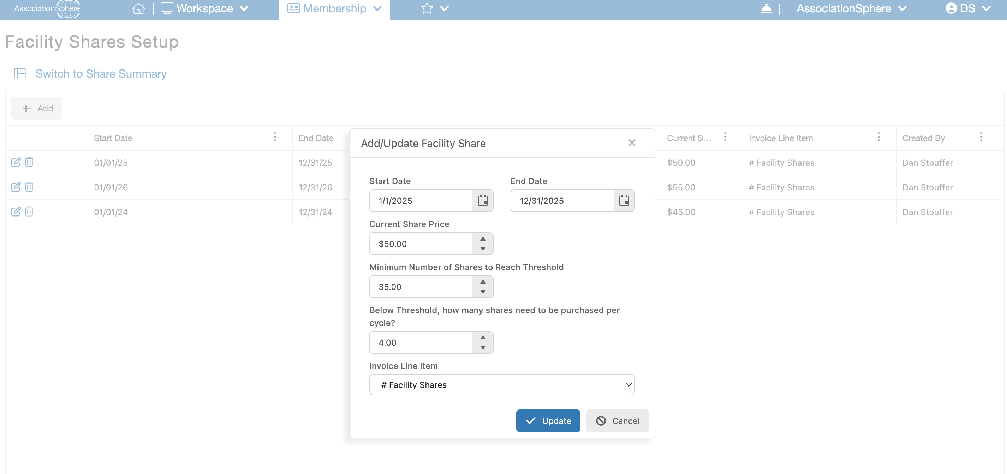The image size is (1007, 474).
Task: Open Start Date column options menu
Action: 275,137
